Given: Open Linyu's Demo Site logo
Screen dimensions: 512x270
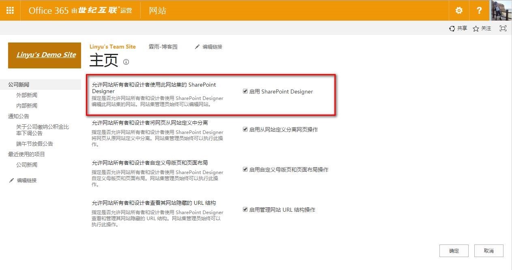Looking at the screenshot, I should tap(45, 55).
